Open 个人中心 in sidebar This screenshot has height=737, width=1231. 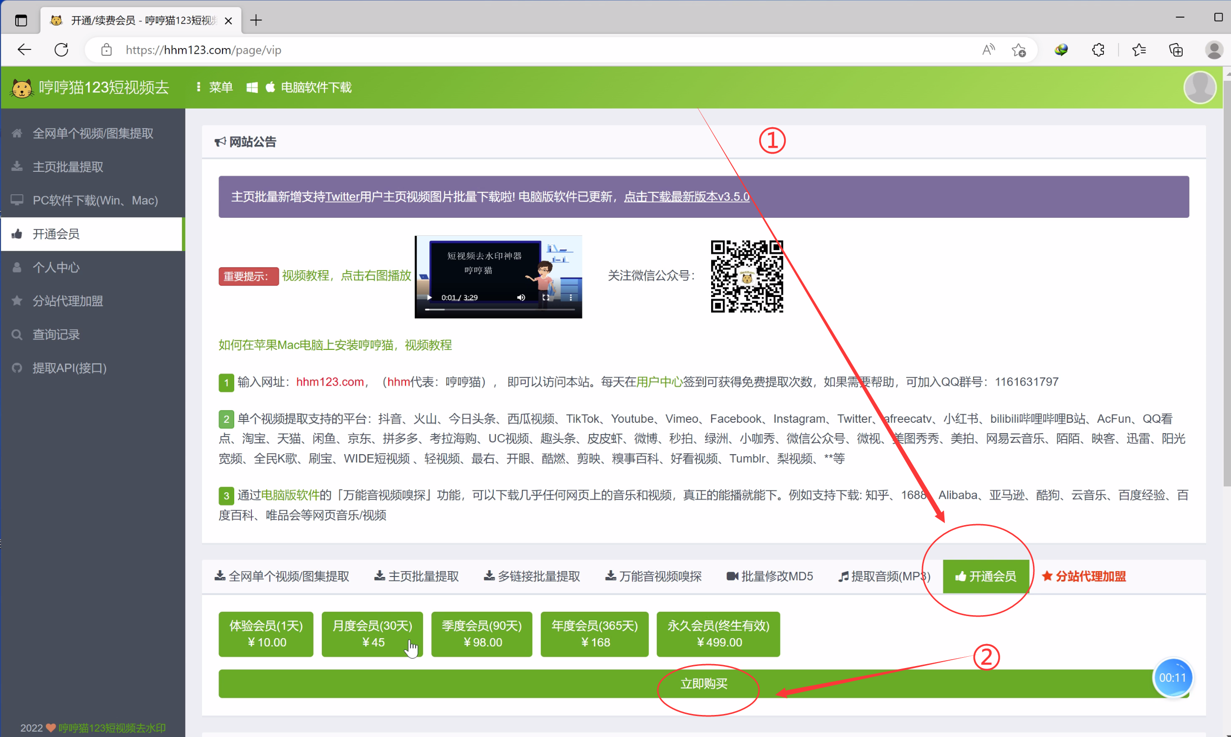(x=56, y=267)
